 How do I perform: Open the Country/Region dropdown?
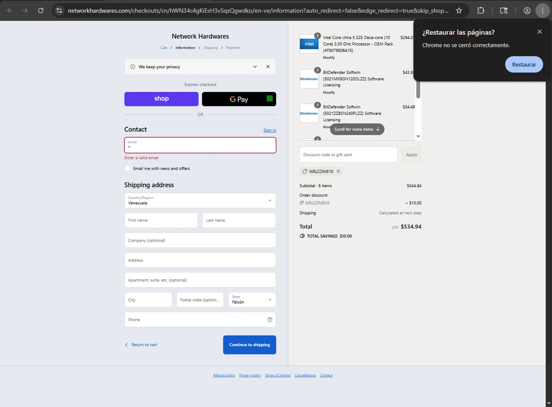200,200
